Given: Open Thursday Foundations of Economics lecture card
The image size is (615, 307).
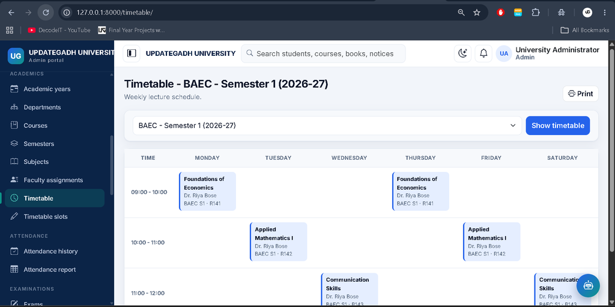Looking at the screenshot, I should coord(420,191).
